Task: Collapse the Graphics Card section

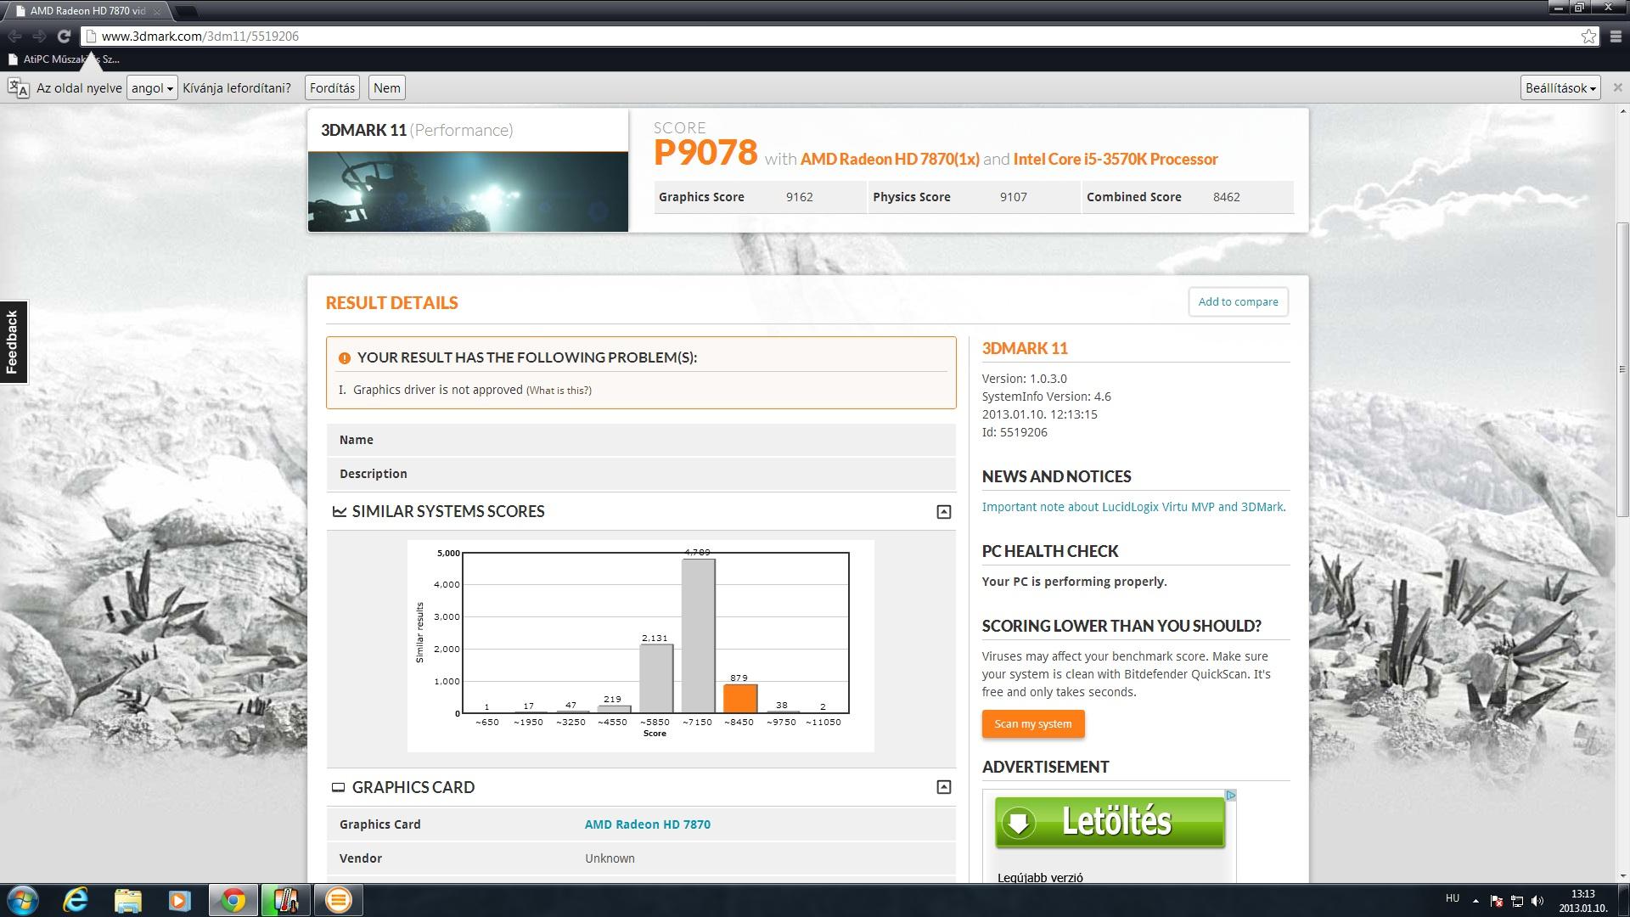Action: coord(943,787)
